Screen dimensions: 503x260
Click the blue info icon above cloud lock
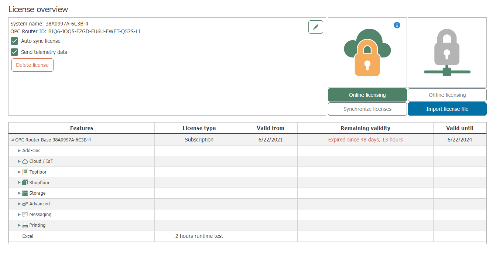pyautogui.click(x=397, y=25)
